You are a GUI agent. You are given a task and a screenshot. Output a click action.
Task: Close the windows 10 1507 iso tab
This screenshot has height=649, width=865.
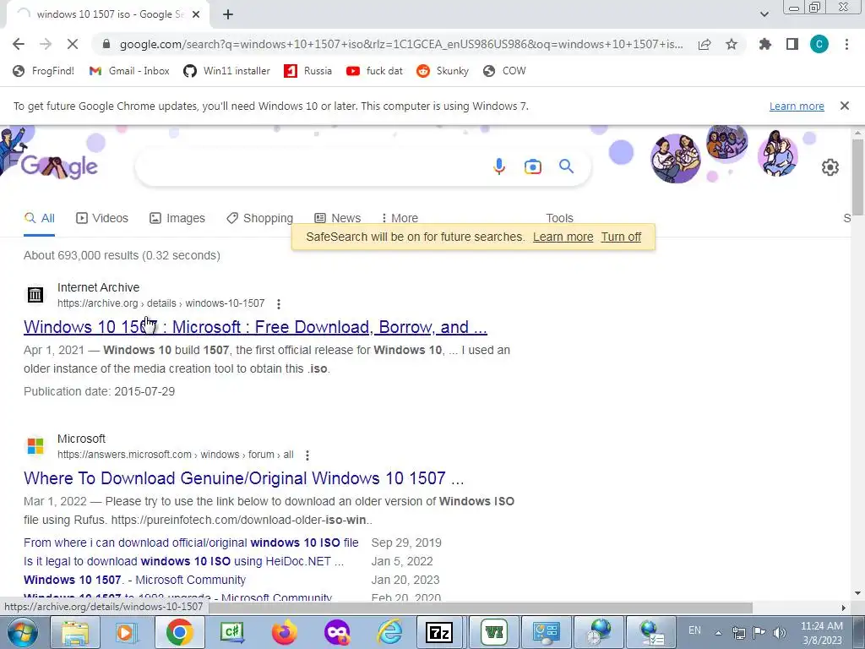coord(196,14)
